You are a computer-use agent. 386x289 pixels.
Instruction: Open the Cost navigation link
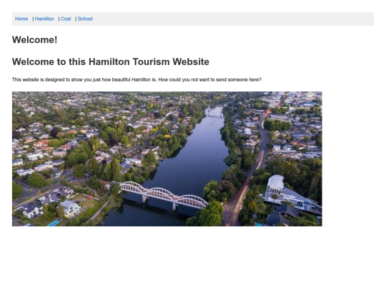coord(66,19)
